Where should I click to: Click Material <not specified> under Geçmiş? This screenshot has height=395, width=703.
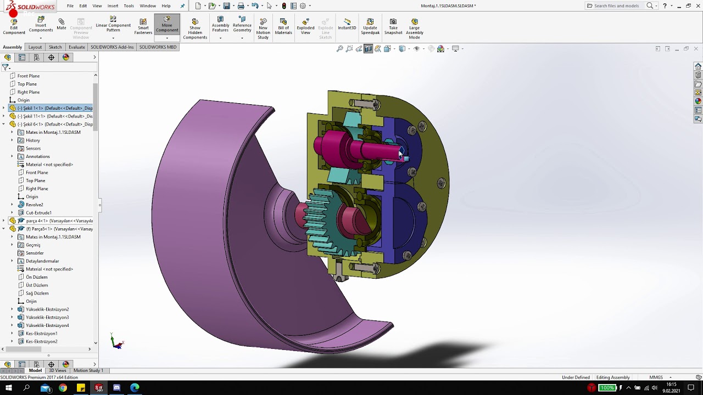click(x=49, y=269)
